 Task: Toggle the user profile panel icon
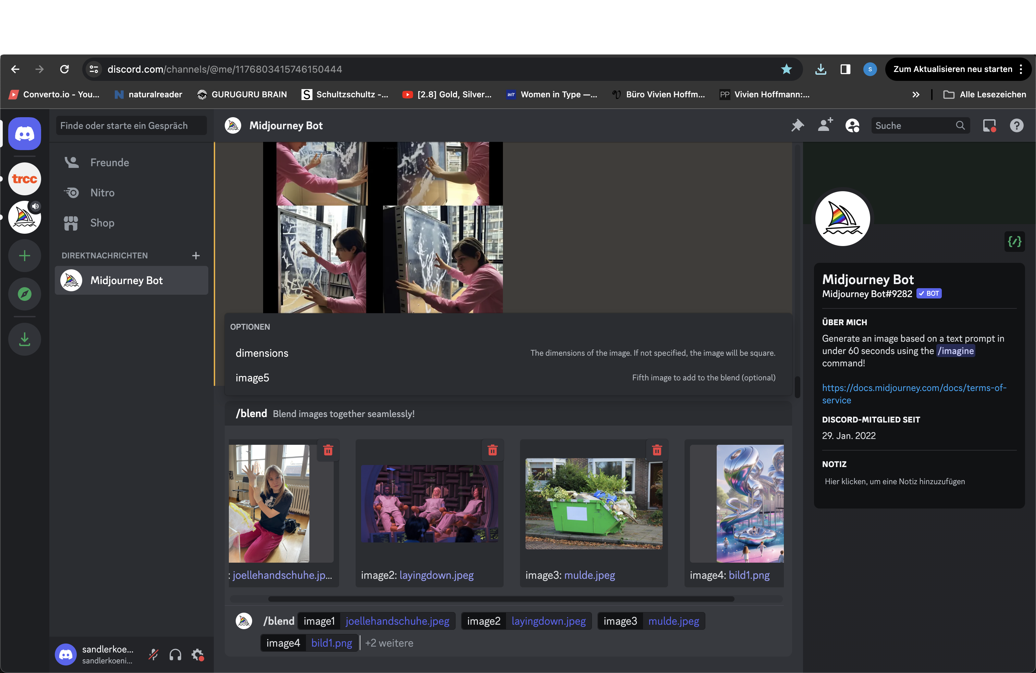pos(852,125)
